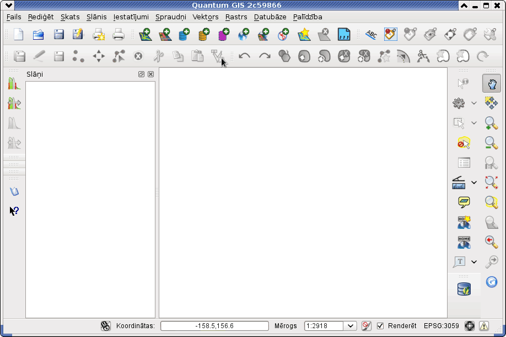Open the Rediģēt menu
506x337 pixels.
tap(41, 17)
